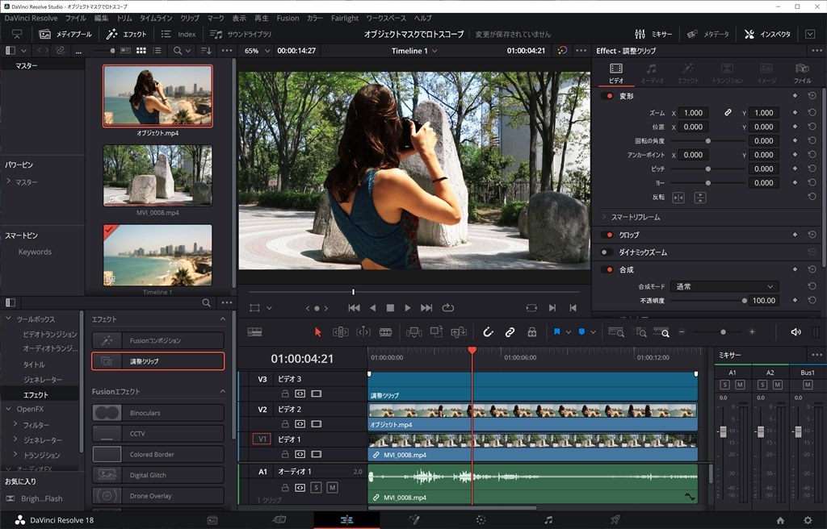Open the Effects panel button
Image resolution: width=827 pixels, height=529 pixels.
coord(126,34)
